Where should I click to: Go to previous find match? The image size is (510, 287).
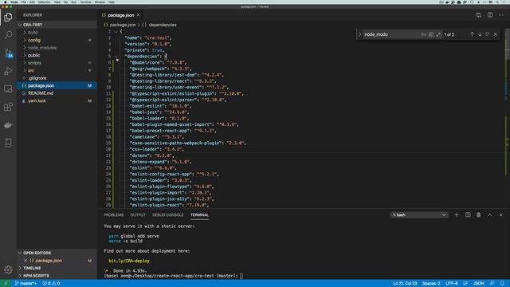click(472, 34)
